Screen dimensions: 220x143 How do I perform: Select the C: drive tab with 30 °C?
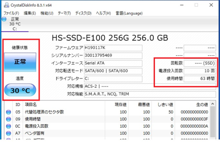[15, 24]
